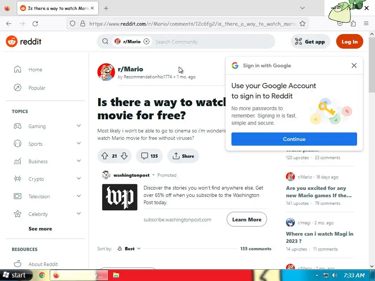Open a new tab with the plus icon

(x=106, y=8)
